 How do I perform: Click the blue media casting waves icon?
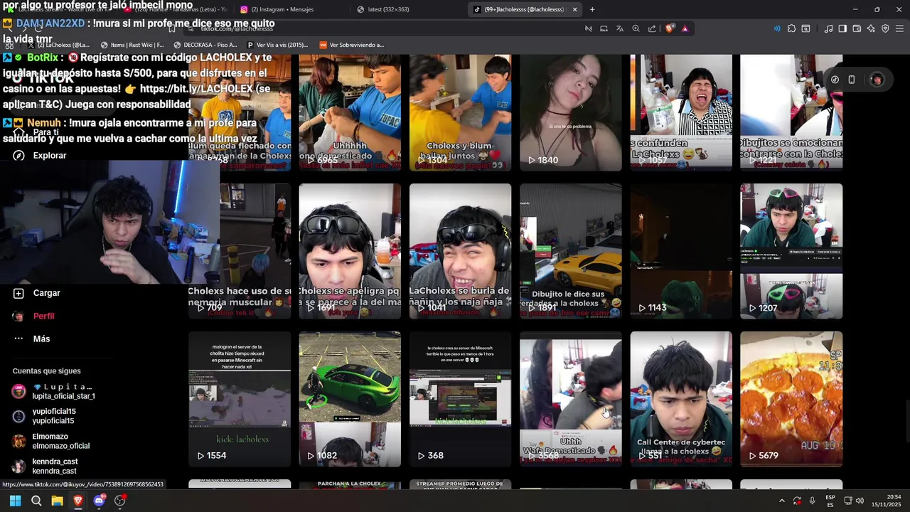pos(776,28)
